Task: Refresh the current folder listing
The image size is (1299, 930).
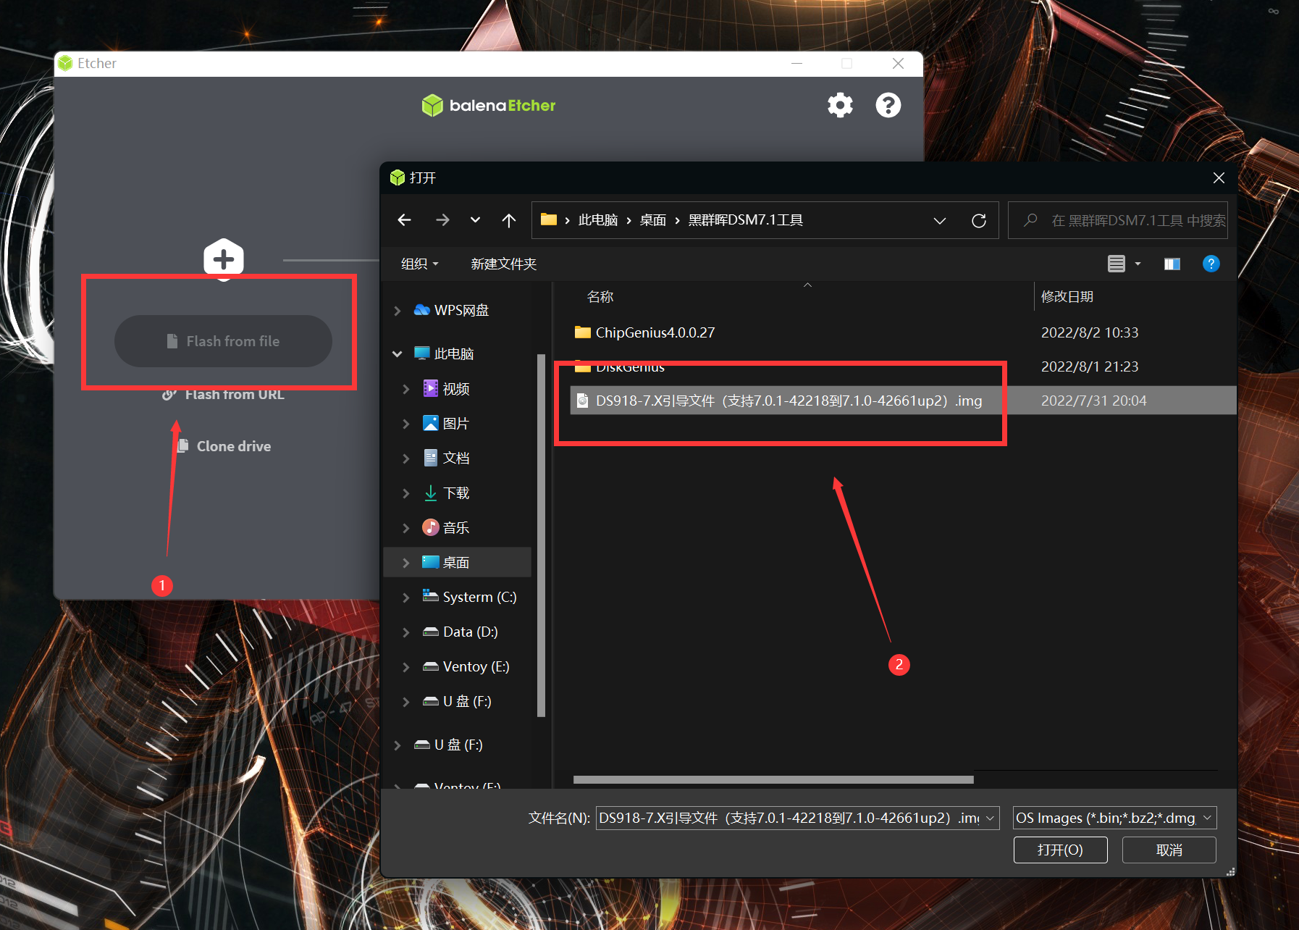Action: [x=978, y=221]
